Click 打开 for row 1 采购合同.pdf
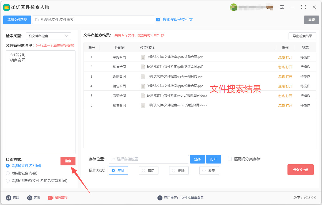This screenshot has width=322, height=205. coord(289,57)
